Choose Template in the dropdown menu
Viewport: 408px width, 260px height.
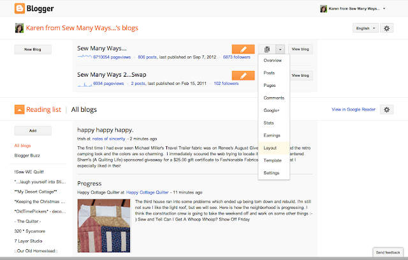(x=274, y=160)
